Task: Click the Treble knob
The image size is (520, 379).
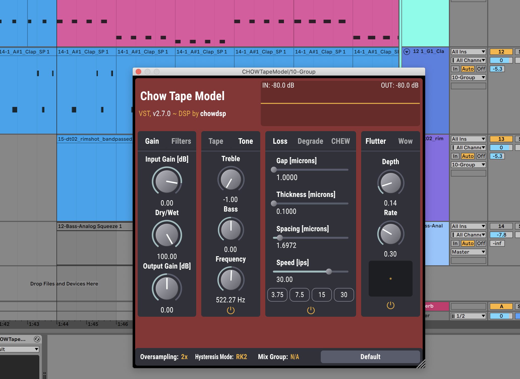Action: tap(230, 180)
